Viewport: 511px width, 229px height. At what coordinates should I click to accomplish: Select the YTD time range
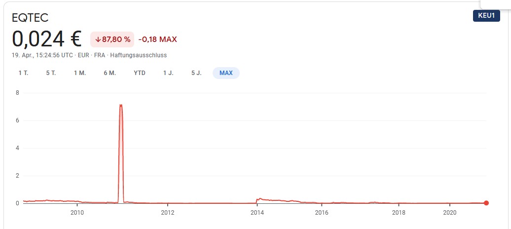coord(140,73)
